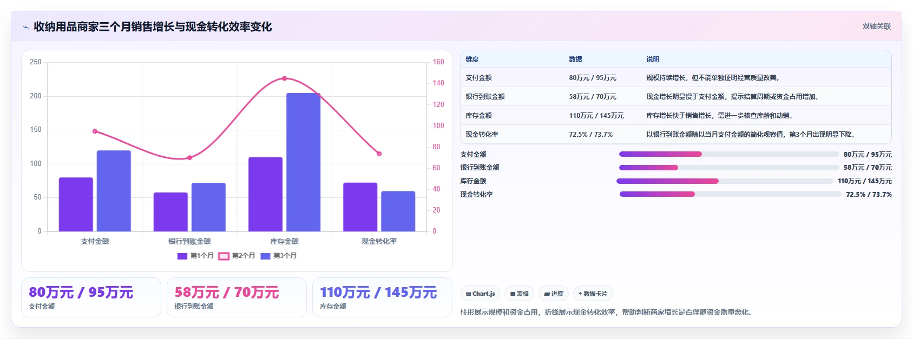Click the 银行到账金额 progress bar
913x339 pixels.
click(728, 168)
